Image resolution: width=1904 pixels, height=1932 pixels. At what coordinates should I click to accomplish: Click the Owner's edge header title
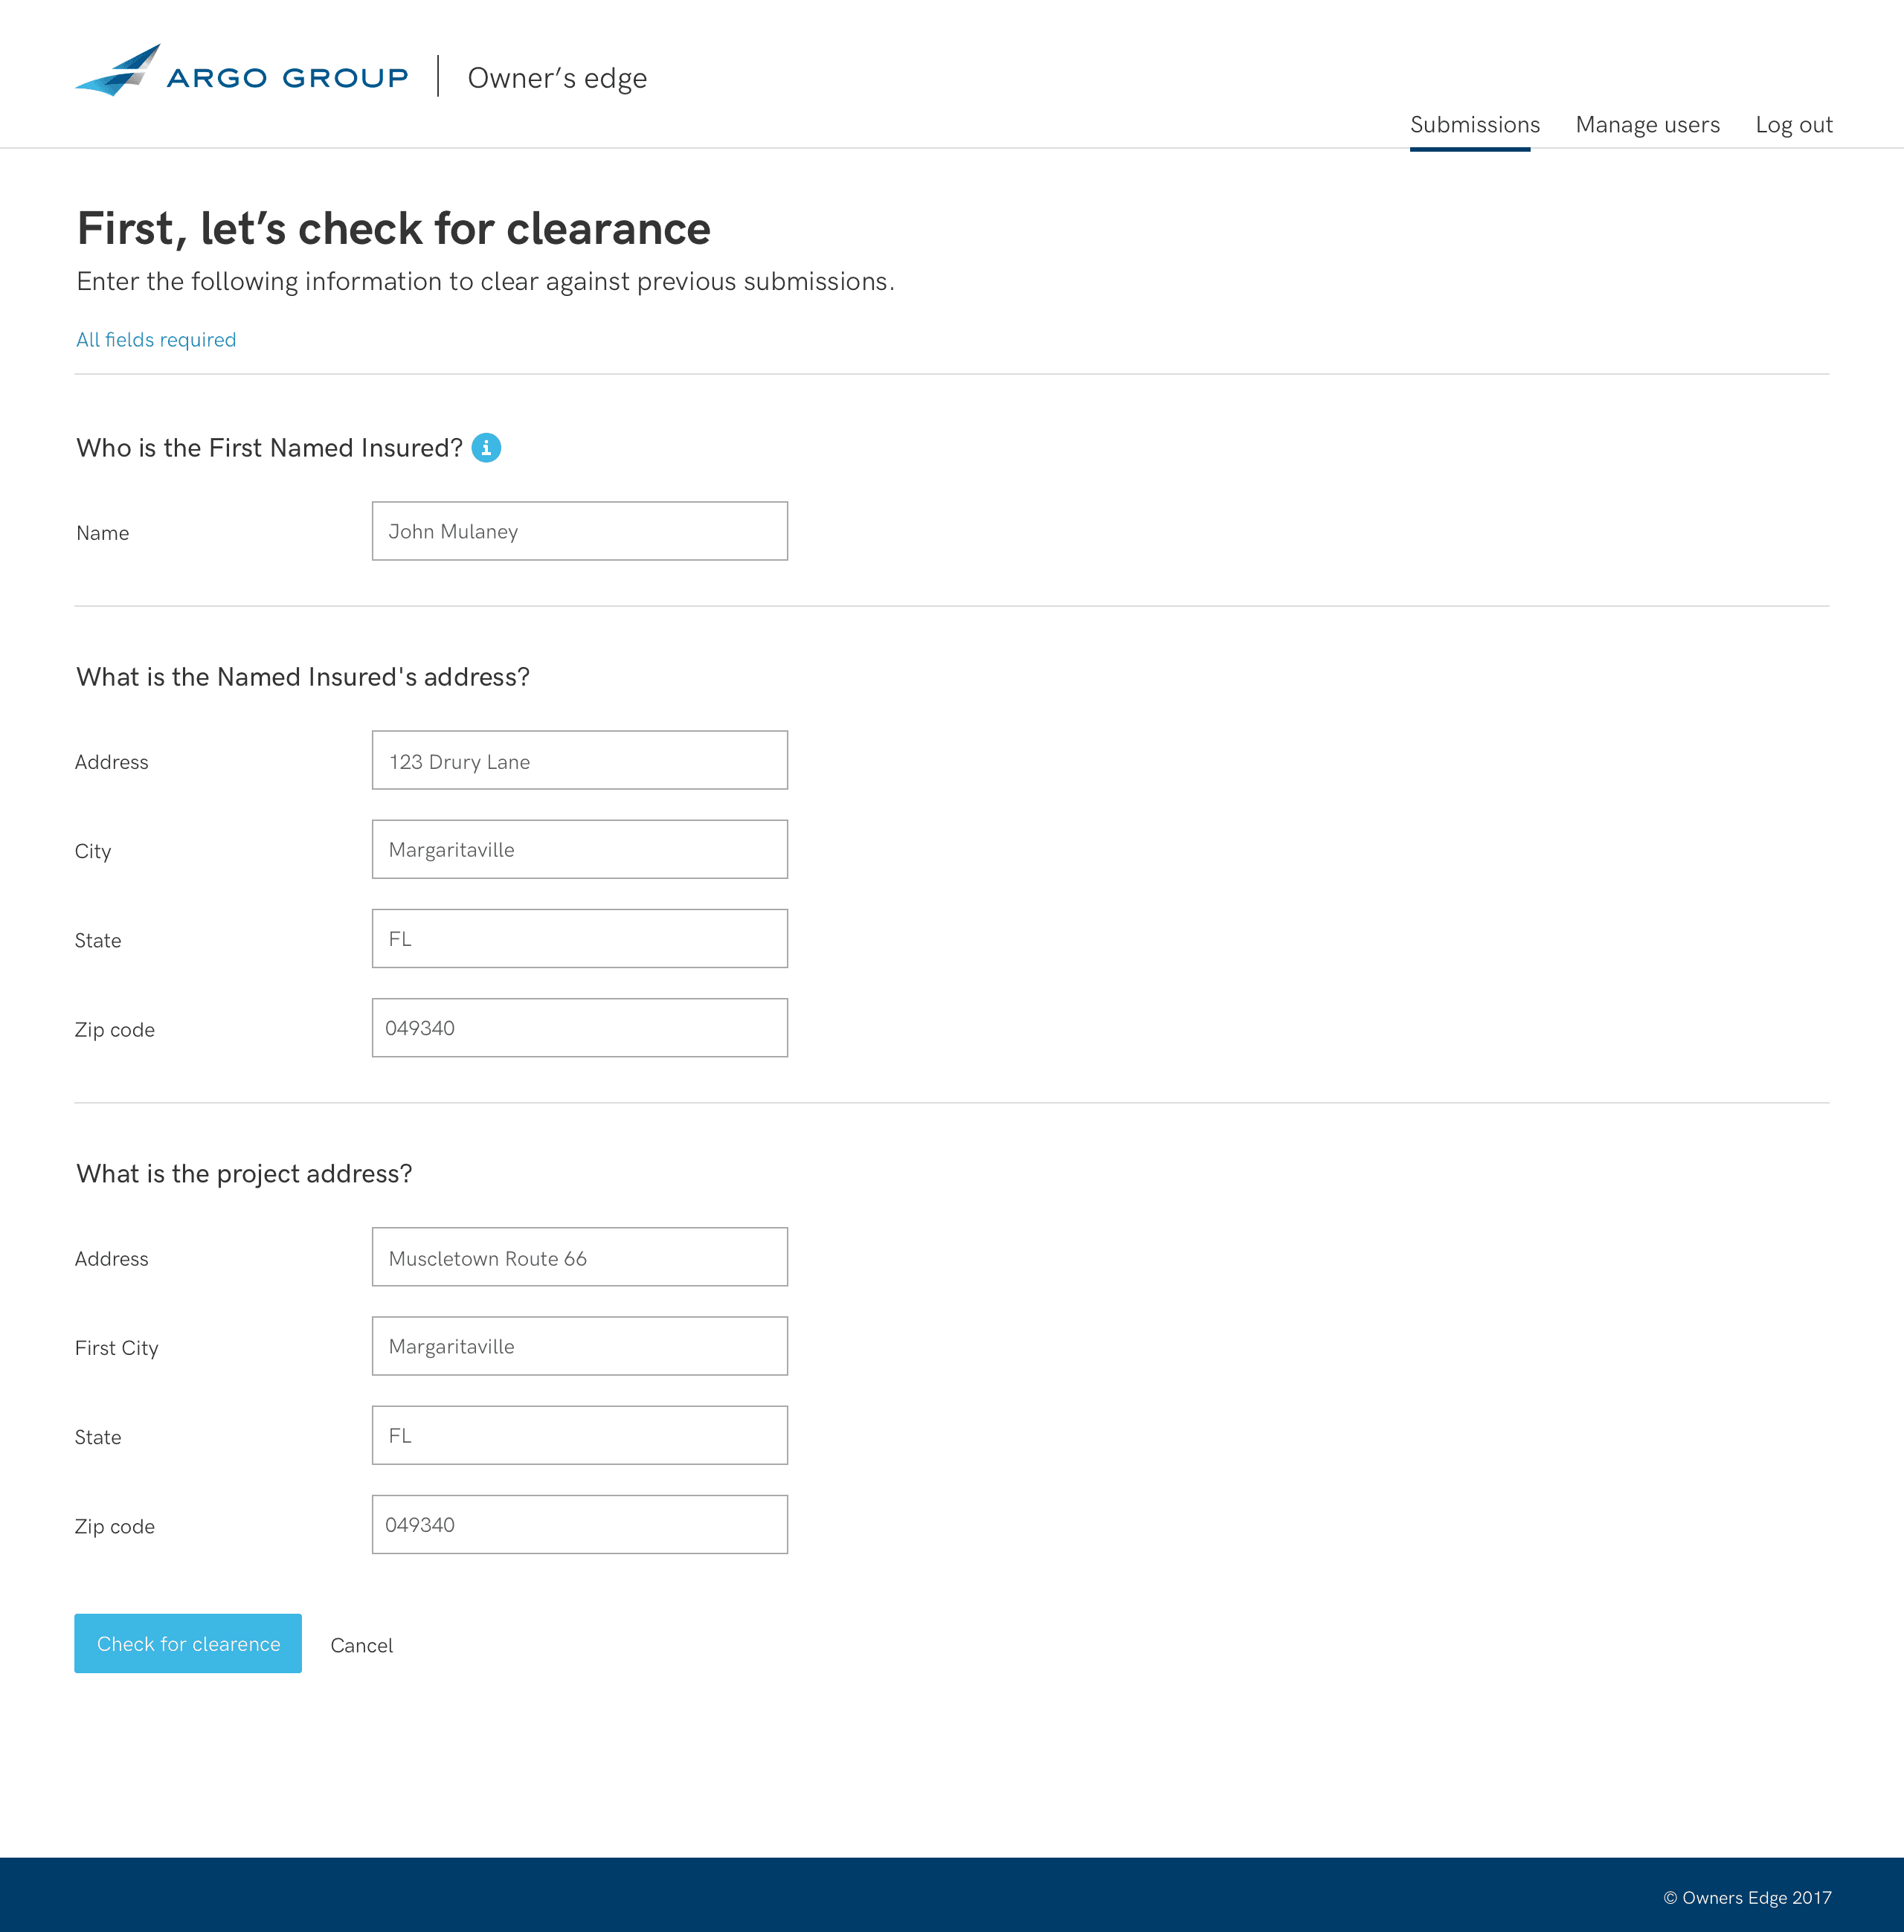557,78
